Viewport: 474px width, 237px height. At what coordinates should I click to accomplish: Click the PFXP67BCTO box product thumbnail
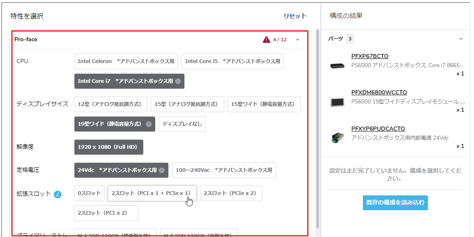337,65
